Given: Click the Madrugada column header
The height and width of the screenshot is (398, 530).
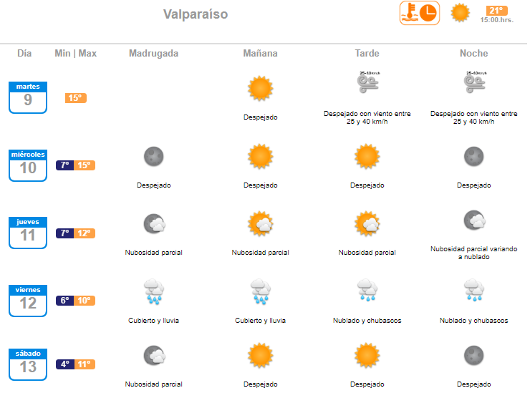Looking at the screenshot, I should [154, 54].
